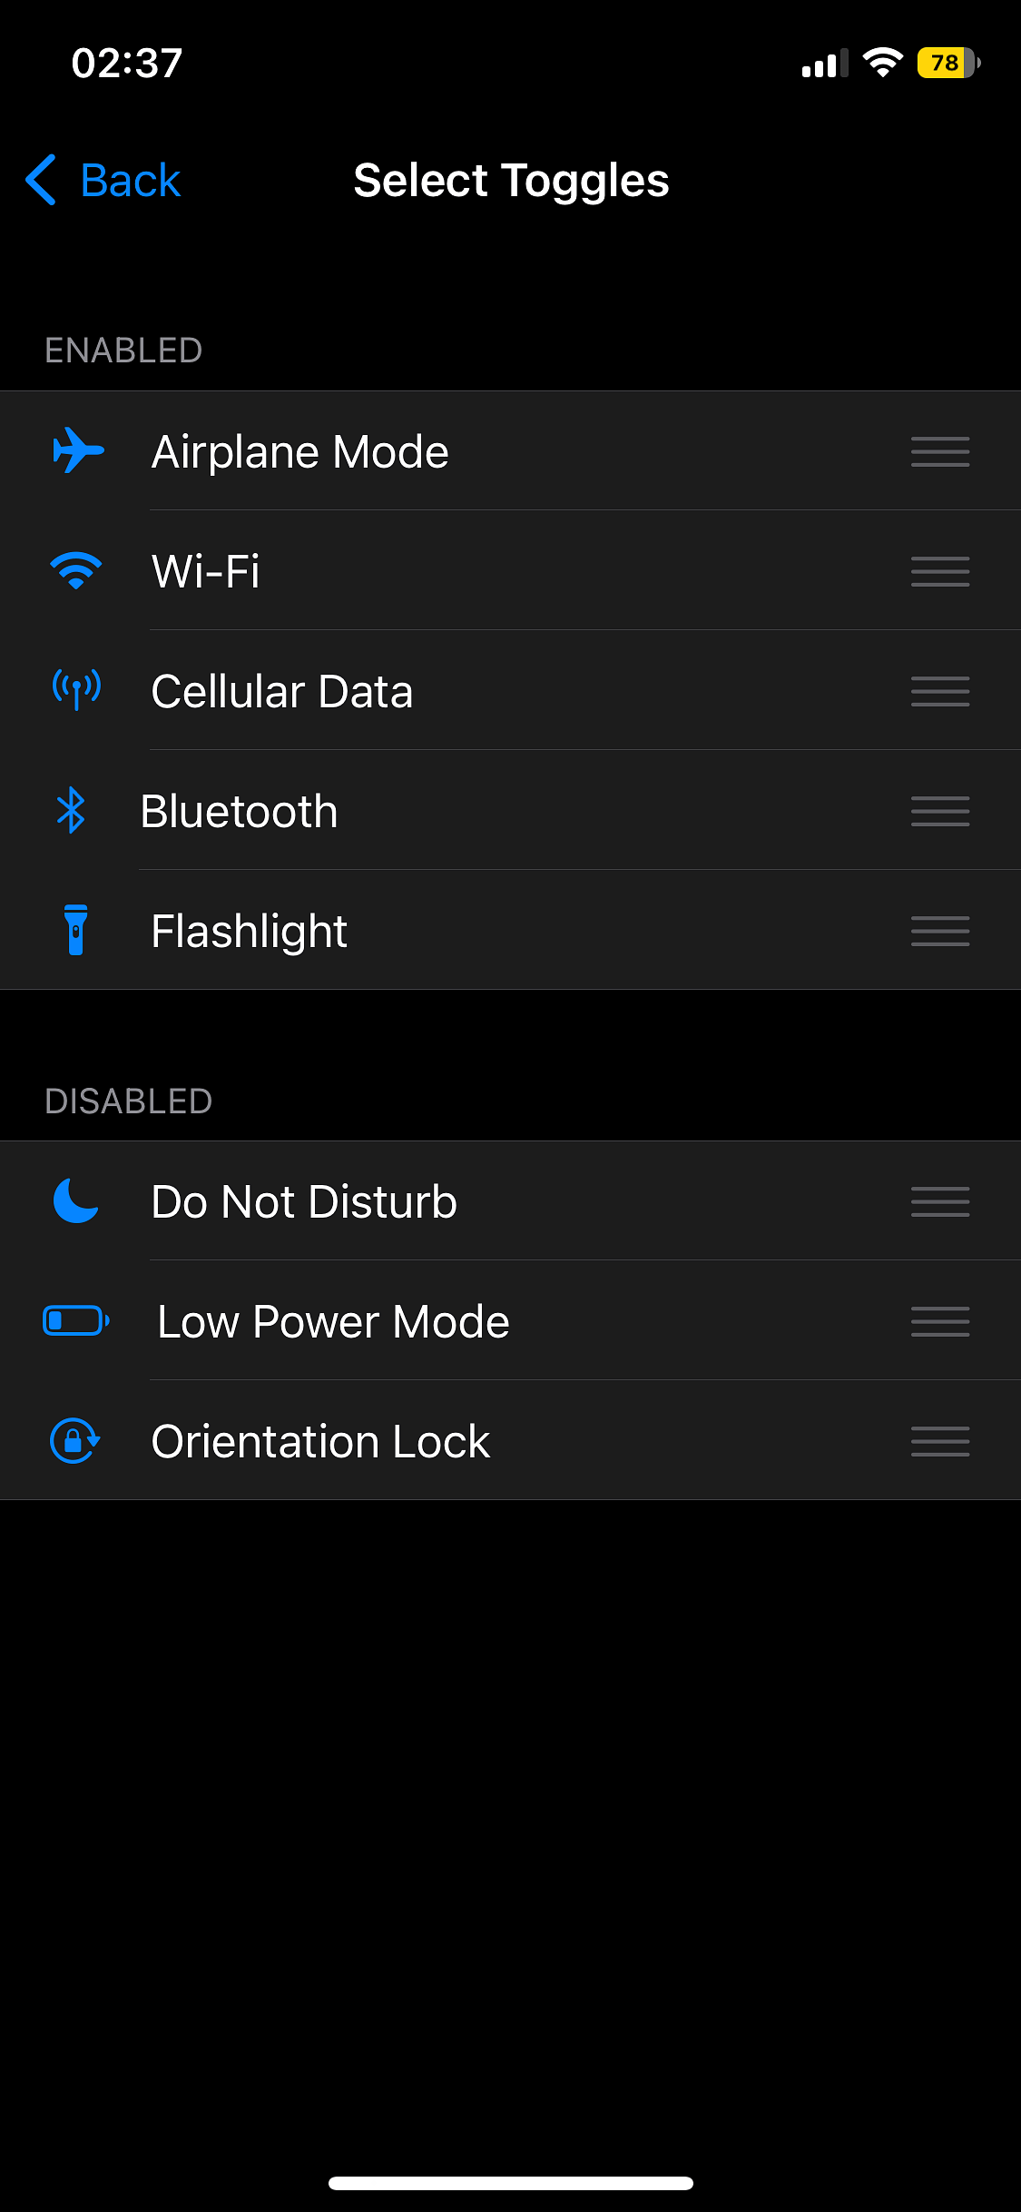The height and width of the screenshot is (2212, 1021).
Task: Go back using the Back button
Action: [103, 180]
